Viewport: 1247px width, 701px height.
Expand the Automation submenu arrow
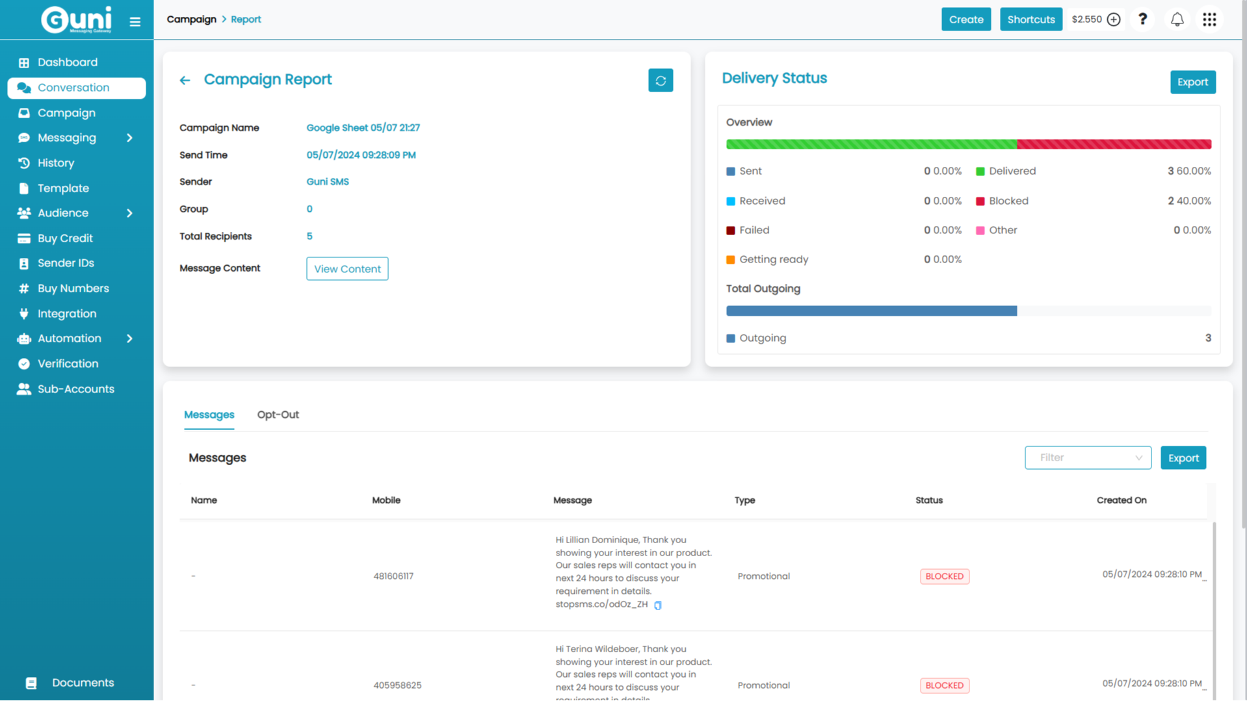[129, 338]
